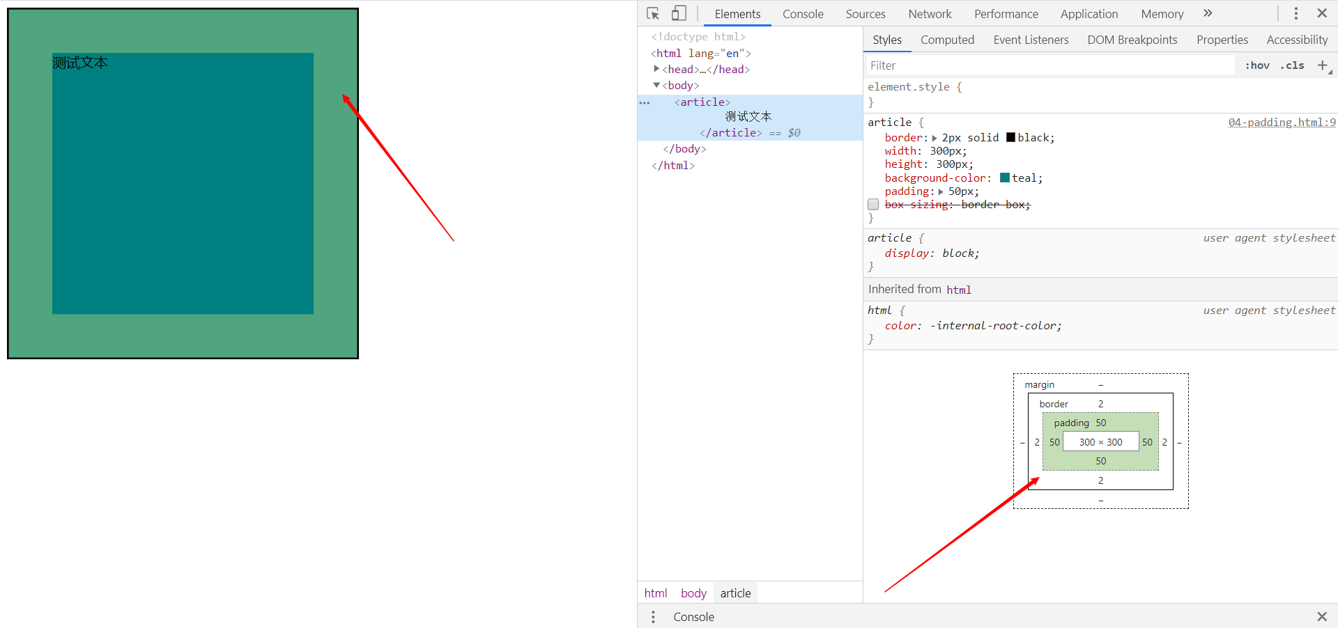Image resolution: width=1338 pixels, height=628 pixels.
Task: Switch to the Console tab
Action: pyautogui.click(x=803, y=14)
